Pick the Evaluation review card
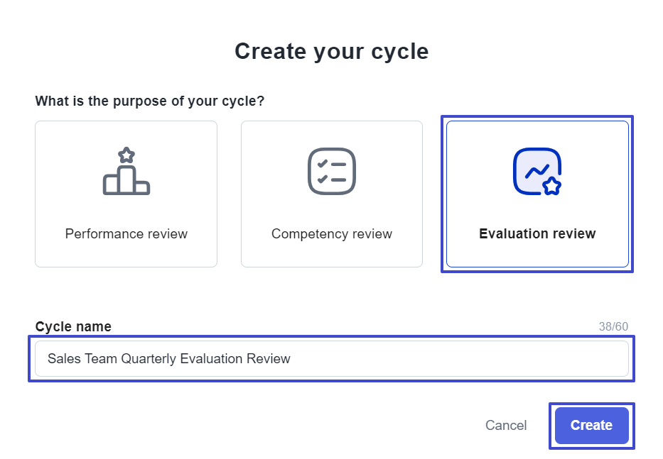The width and height of the screenshot is (663, 459). click(x=537, y=194)
